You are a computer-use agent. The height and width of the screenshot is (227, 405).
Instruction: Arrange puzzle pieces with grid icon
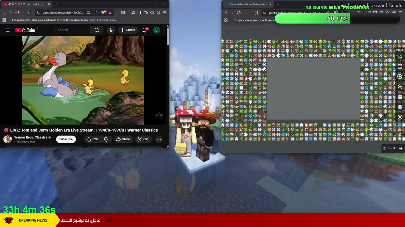tap(400, 97)
